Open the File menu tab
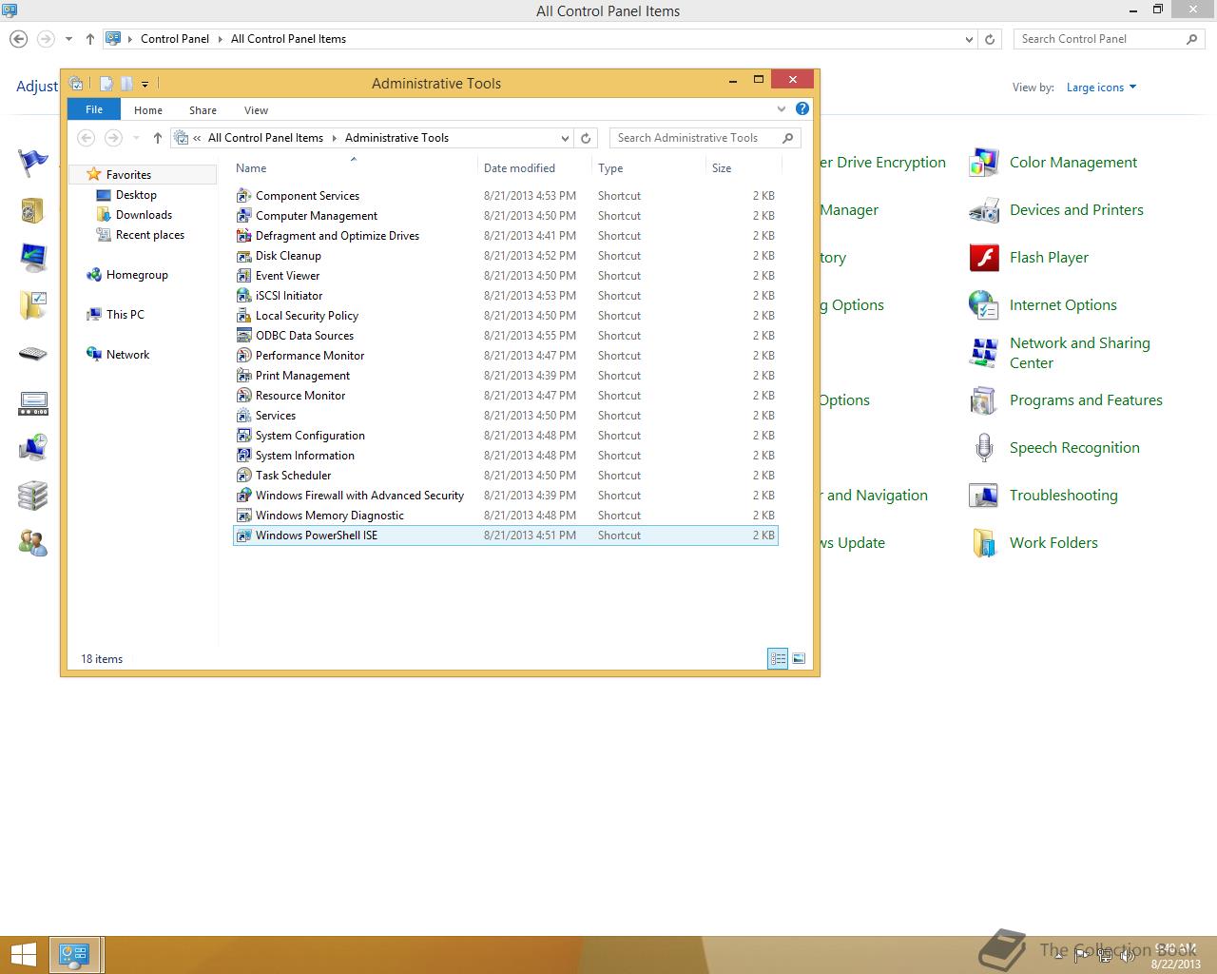The height and width of the screenshot is (974, 1217). [94, 109]
